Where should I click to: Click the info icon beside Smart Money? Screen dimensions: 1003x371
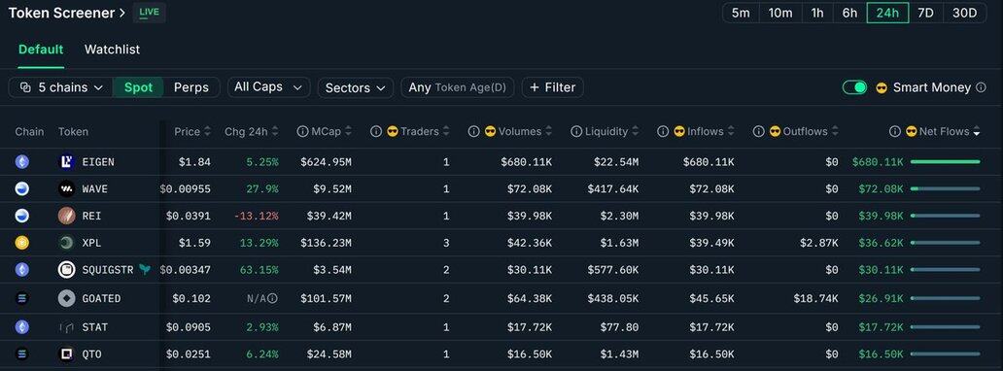(x=981, y=87)
